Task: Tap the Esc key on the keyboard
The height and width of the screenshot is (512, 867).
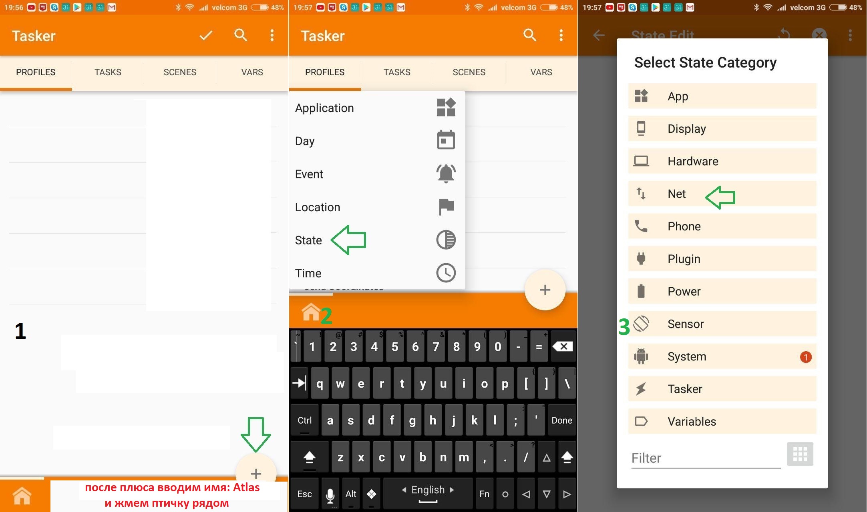Action: coord(305,494)
